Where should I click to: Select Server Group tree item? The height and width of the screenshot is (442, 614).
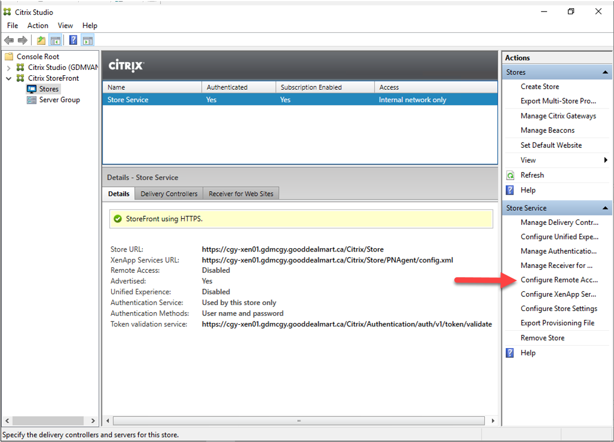click(x=59, y=100)
